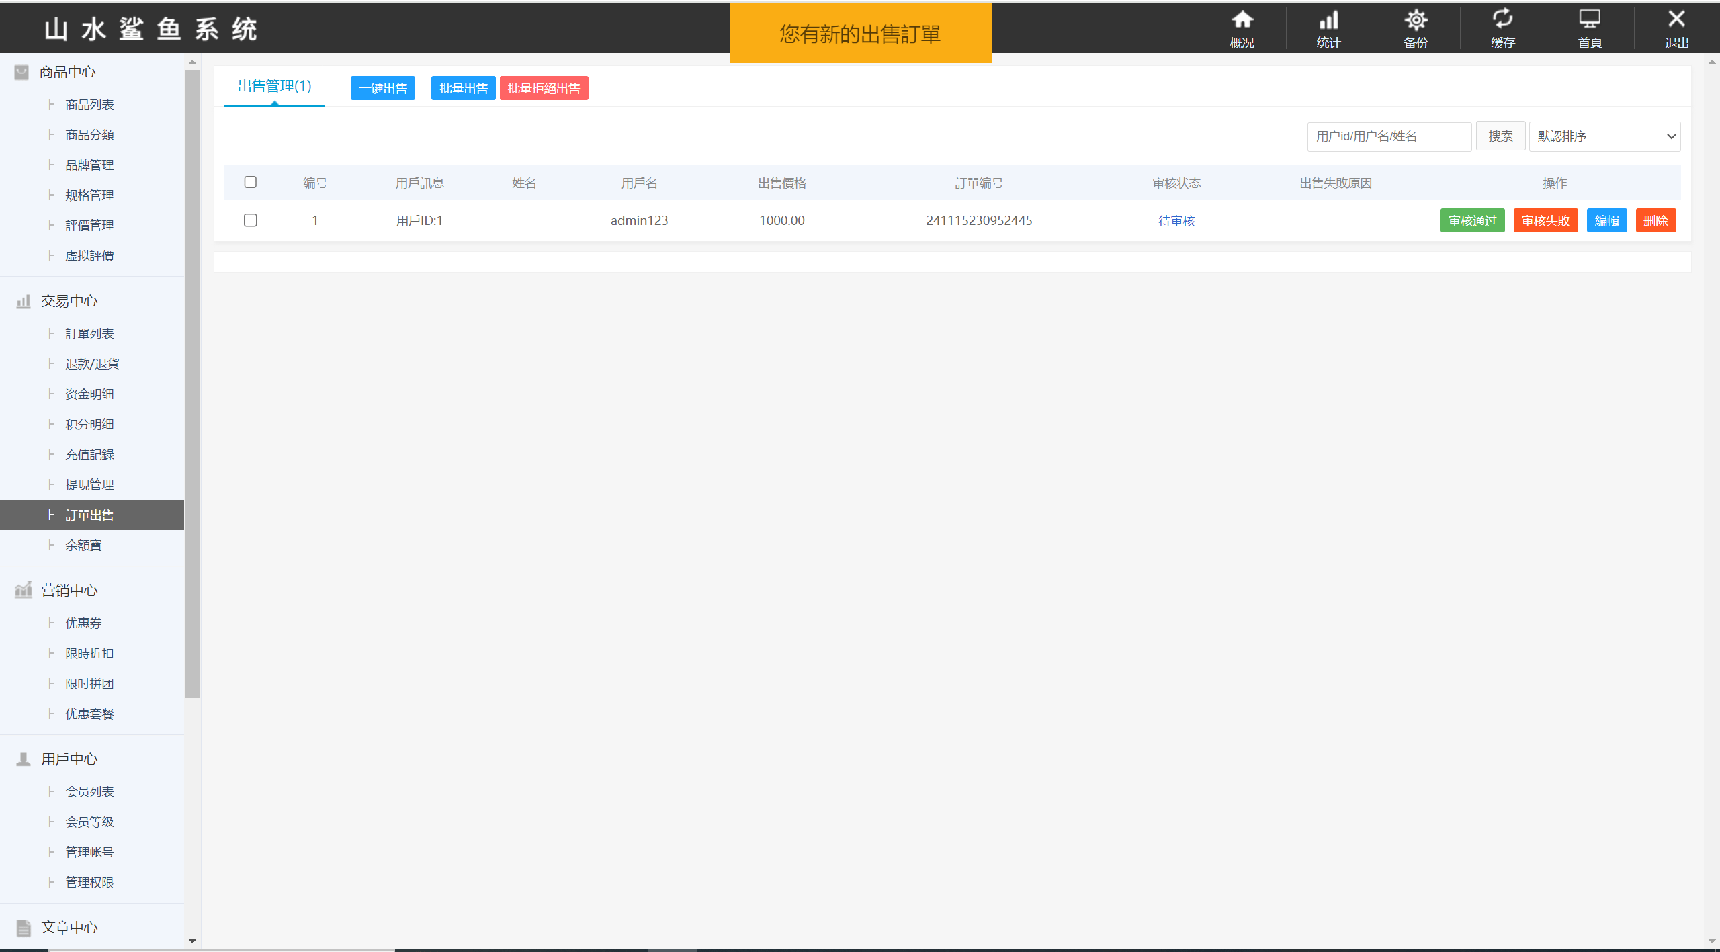Image resolution: width=1720 pixels, height=952 pixels.
Task: Click the 备份 gear icon
Action: [x=1416, y=20]
